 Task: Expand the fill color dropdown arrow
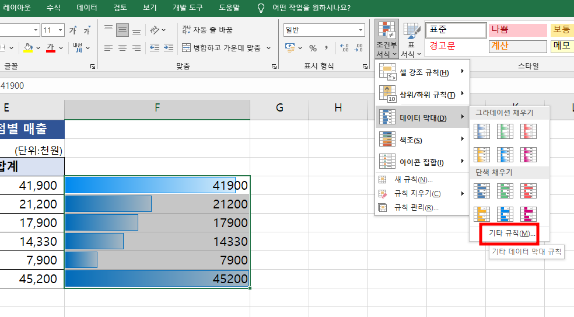tap(38, 48)
